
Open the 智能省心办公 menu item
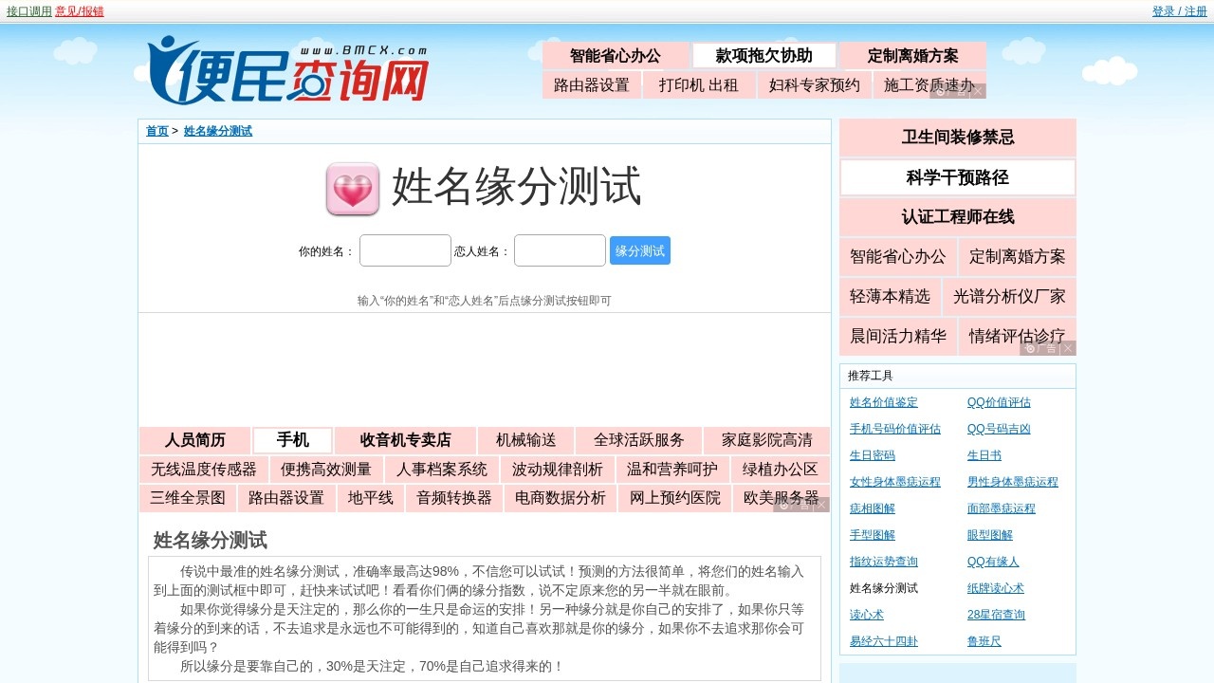tap(616, 54)
